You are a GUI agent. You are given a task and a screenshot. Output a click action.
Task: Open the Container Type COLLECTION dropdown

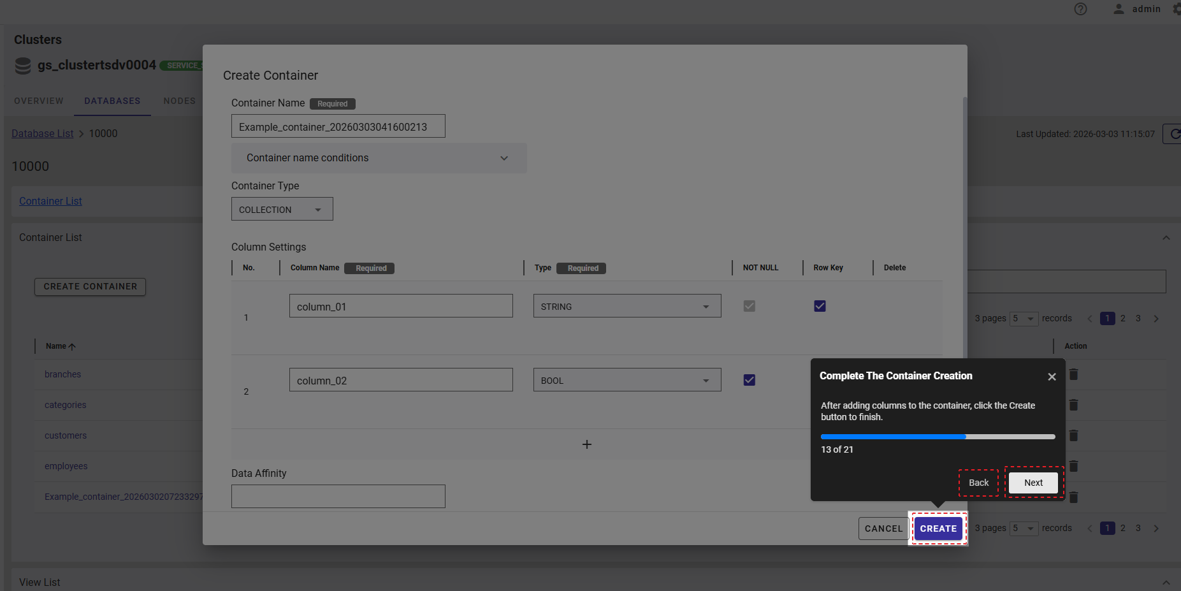point(282,209)
